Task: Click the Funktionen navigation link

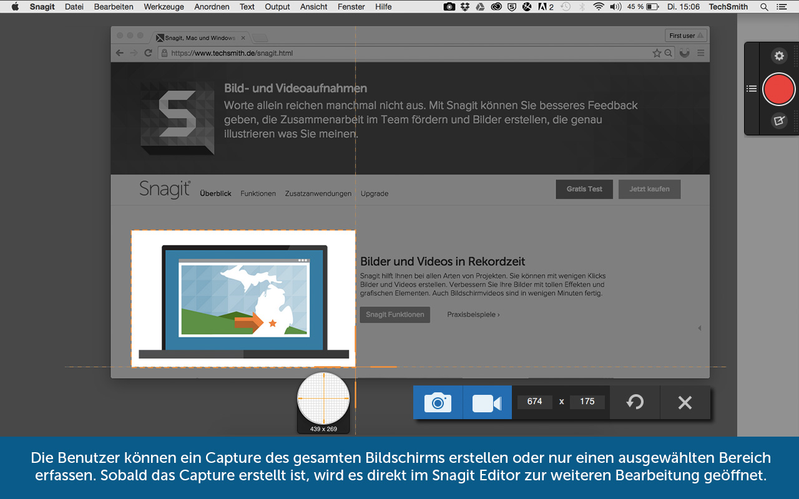Action: (258, 193)
